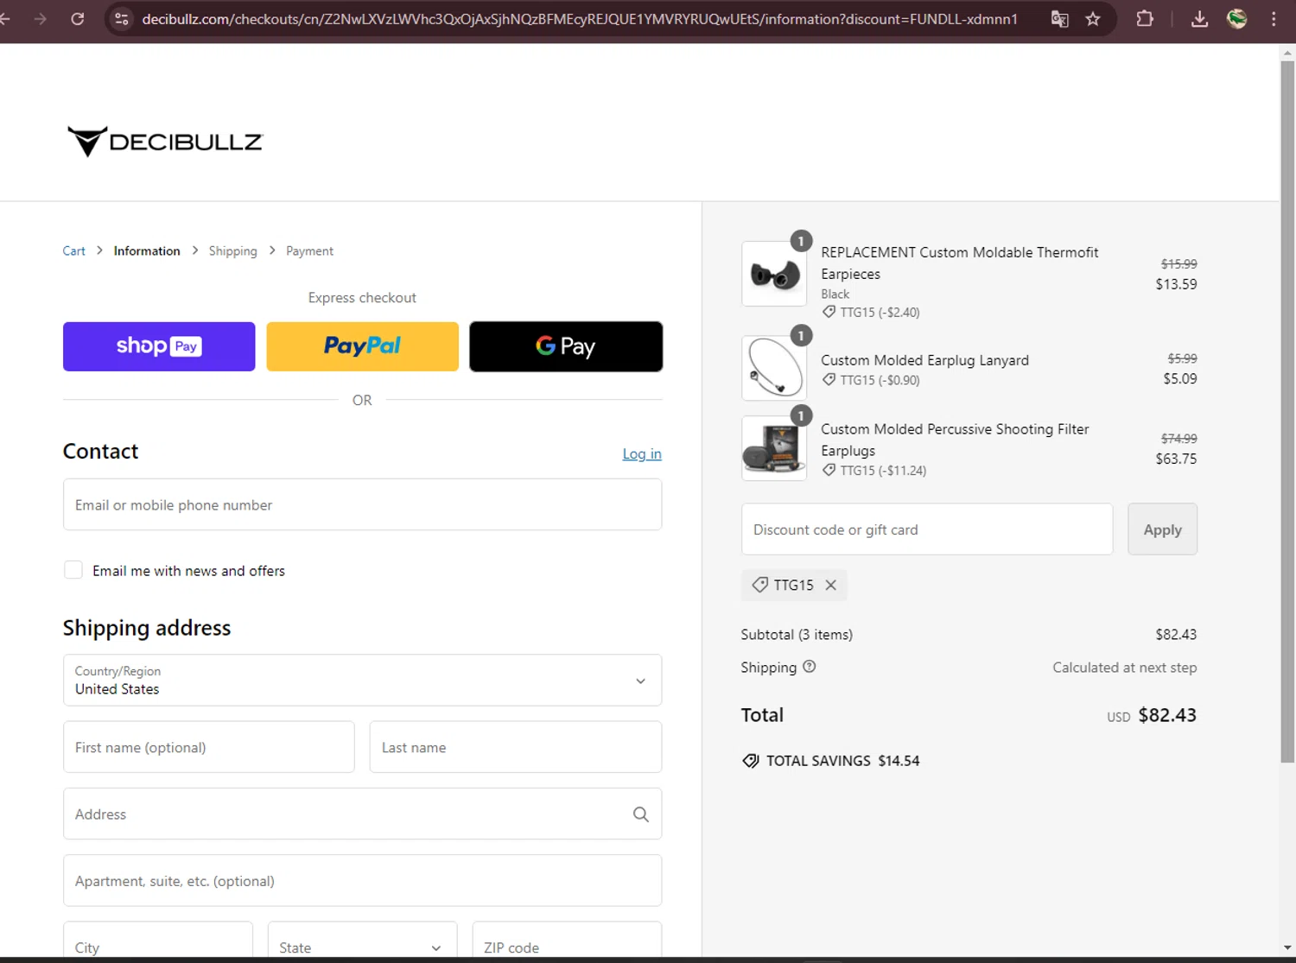Image resolution: width=1296 pixels, height=963 pixels.
Task: Click the Earplug Lanyard product thumbnail
Action: point(774,368)
